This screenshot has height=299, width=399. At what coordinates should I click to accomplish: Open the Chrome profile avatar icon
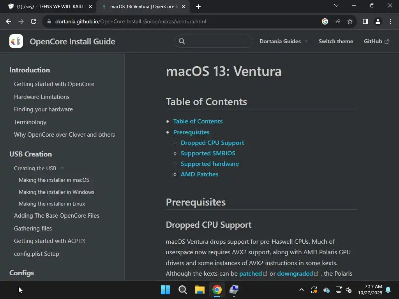click(x=378, y=21)
